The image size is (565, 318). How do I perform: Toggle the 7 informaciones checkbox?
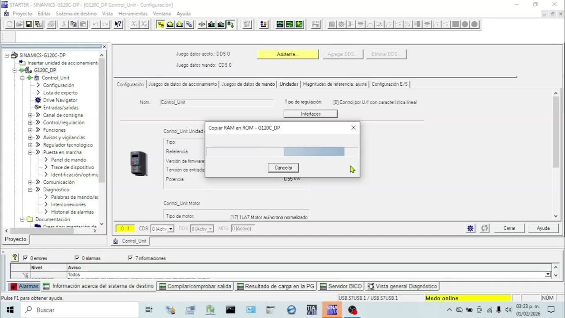[x=130, y=258]
